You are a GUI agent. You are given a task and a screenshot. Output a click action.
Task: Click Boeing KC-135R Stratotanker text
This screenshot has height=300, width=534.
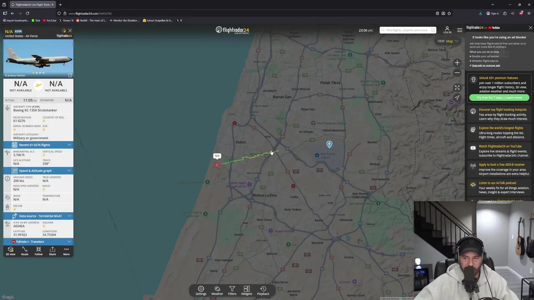tap(35, 110)
